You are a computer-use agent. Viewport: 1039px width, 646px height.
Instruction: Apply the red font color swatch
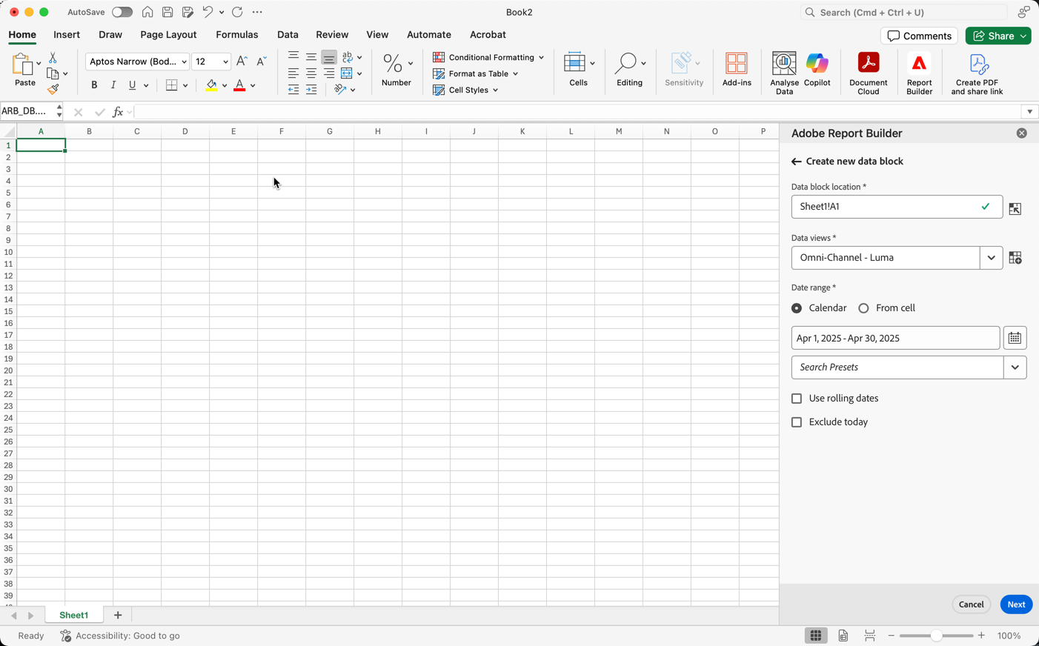coord(239,85)
